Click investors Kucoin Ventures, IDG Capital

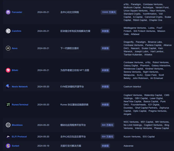139,137
